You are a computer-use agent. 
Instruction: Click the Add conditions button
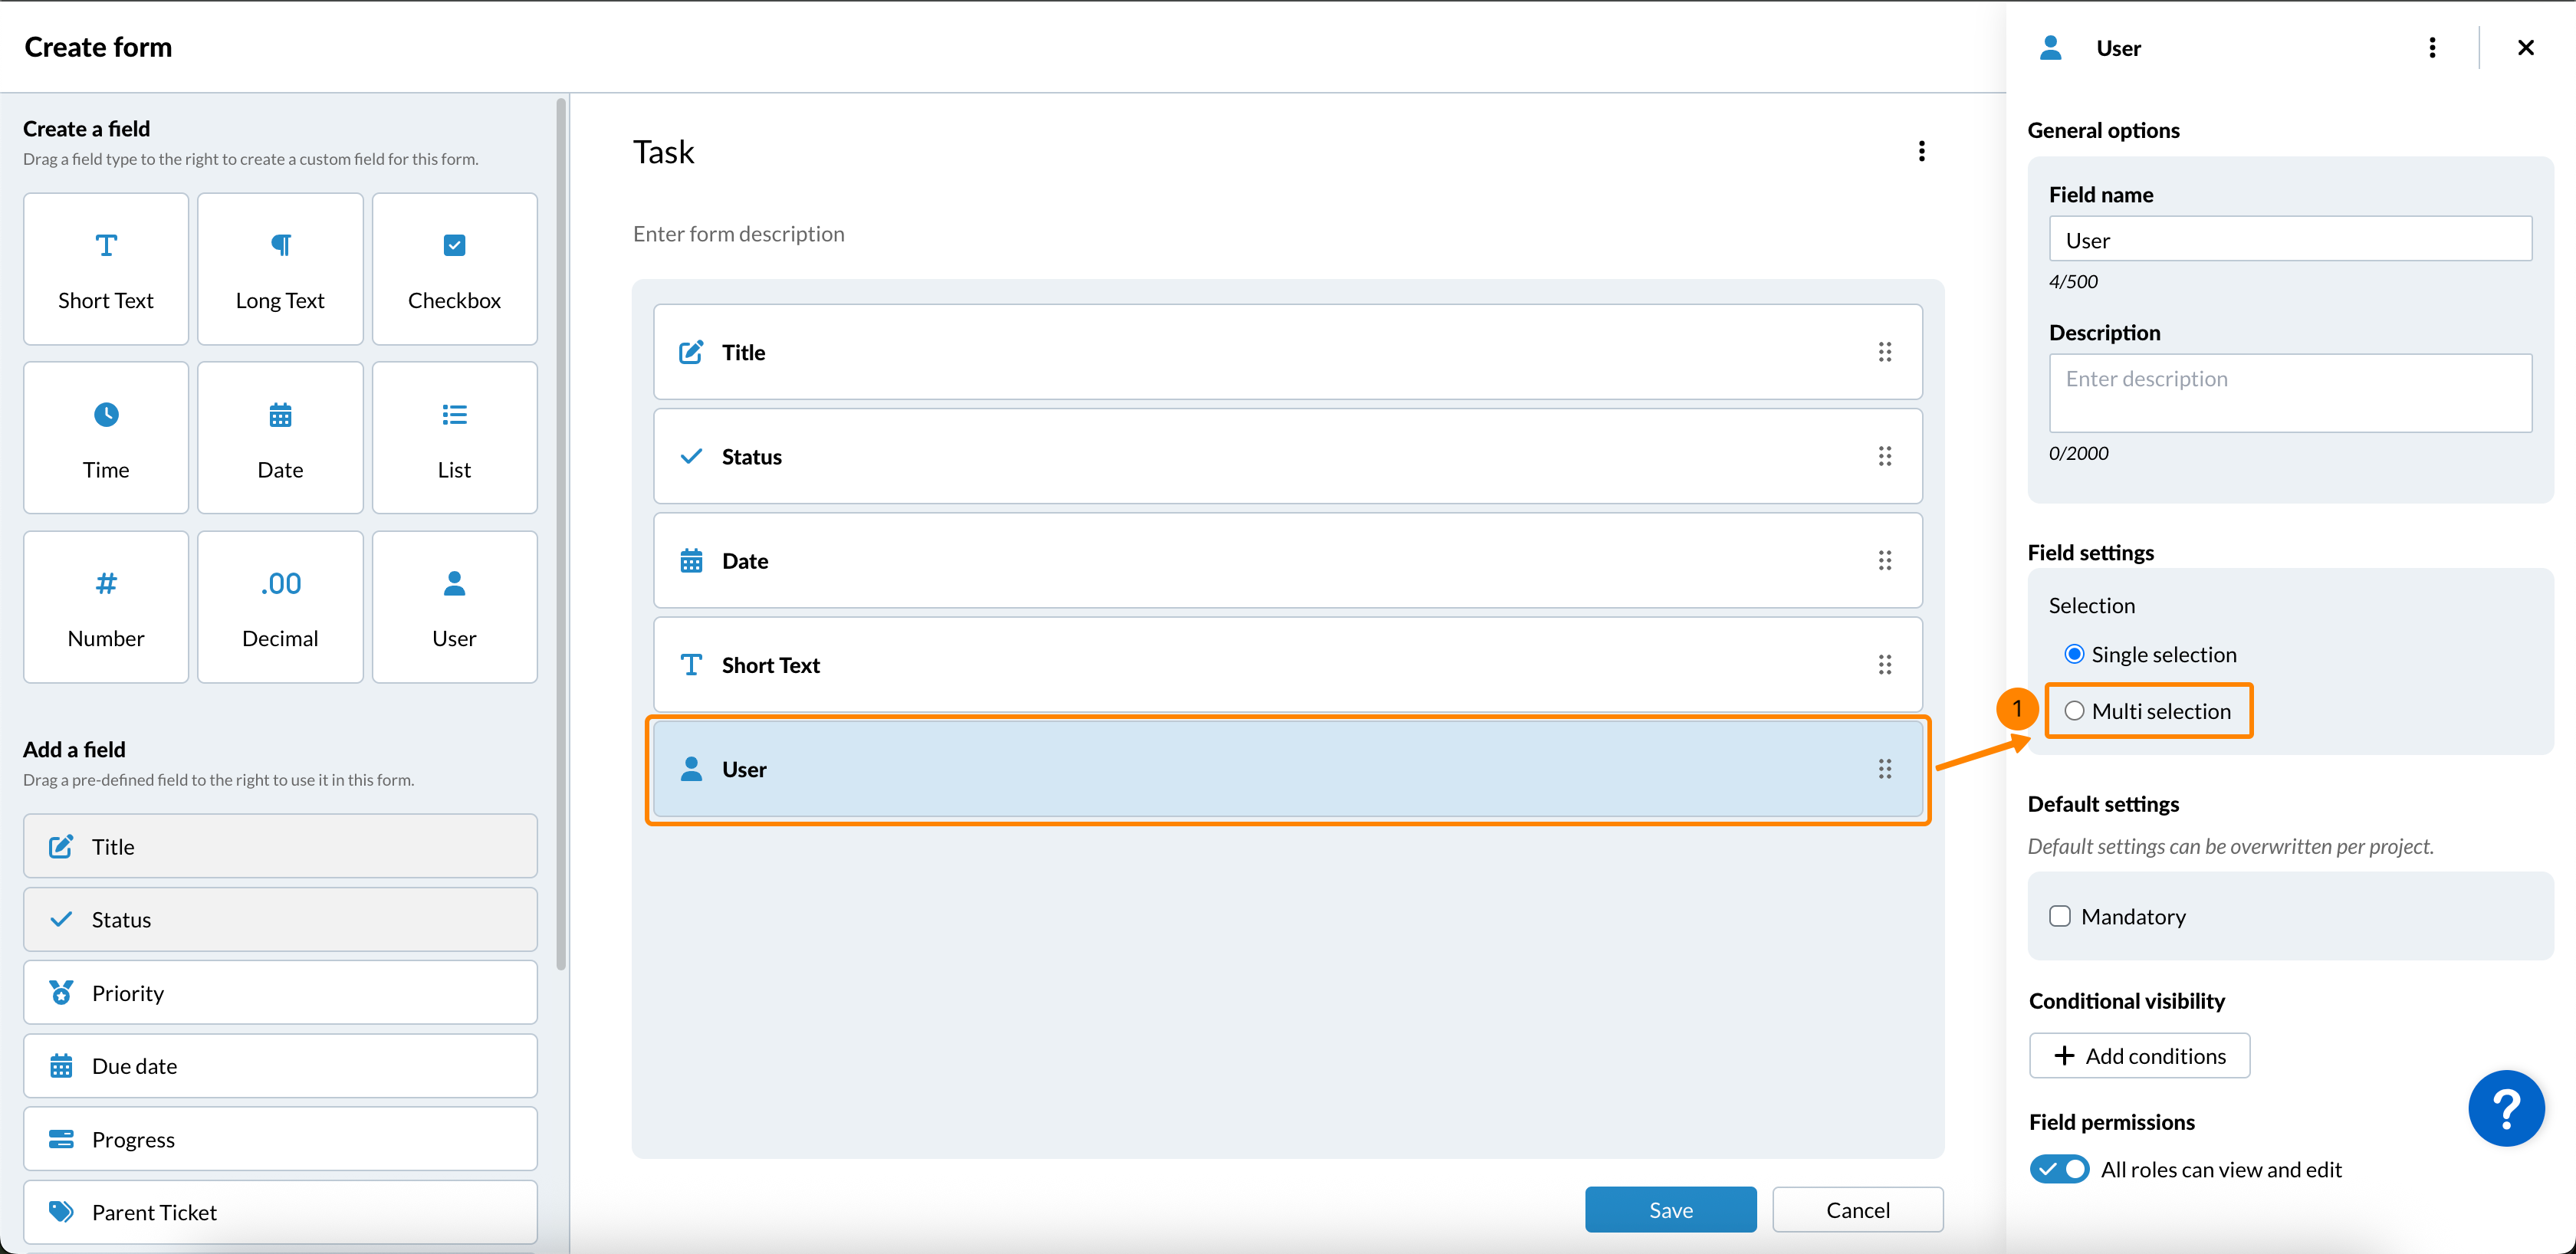2139,1056
